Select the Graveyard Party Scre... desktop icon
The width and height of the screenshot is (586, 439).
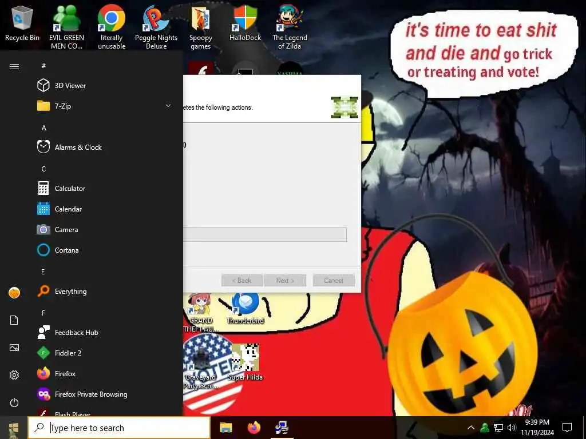tap(201, 368)
